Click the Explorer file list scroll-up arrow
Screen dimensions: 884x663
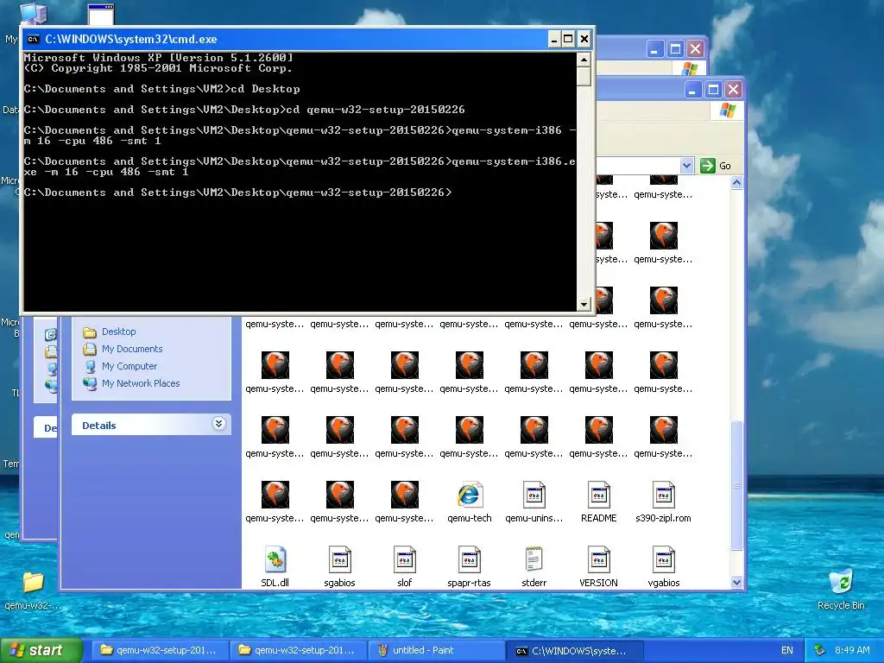tap(736, 183)
